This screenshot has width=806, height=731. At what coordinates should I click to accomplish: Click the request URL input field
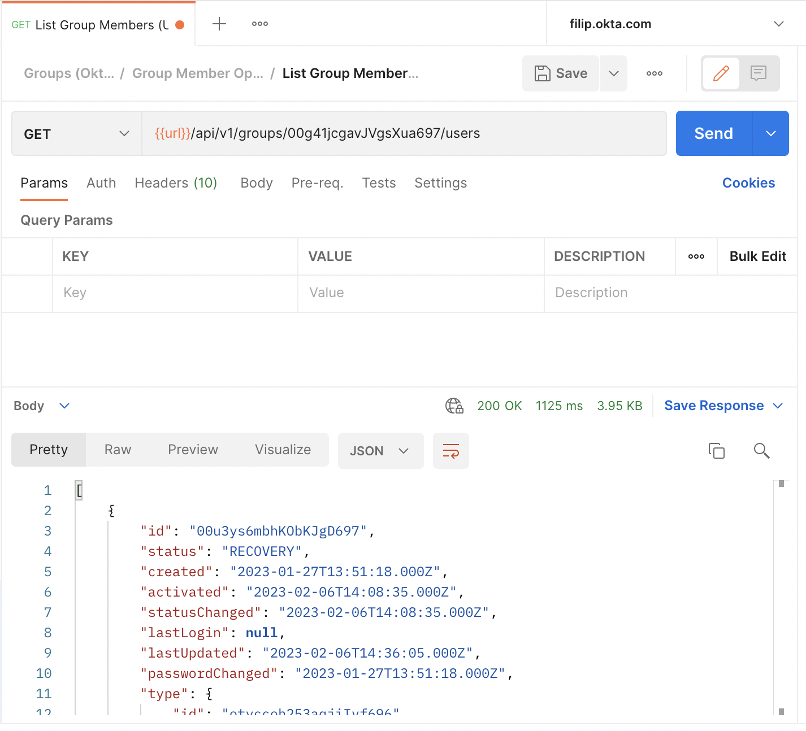(x=404, y=133)
